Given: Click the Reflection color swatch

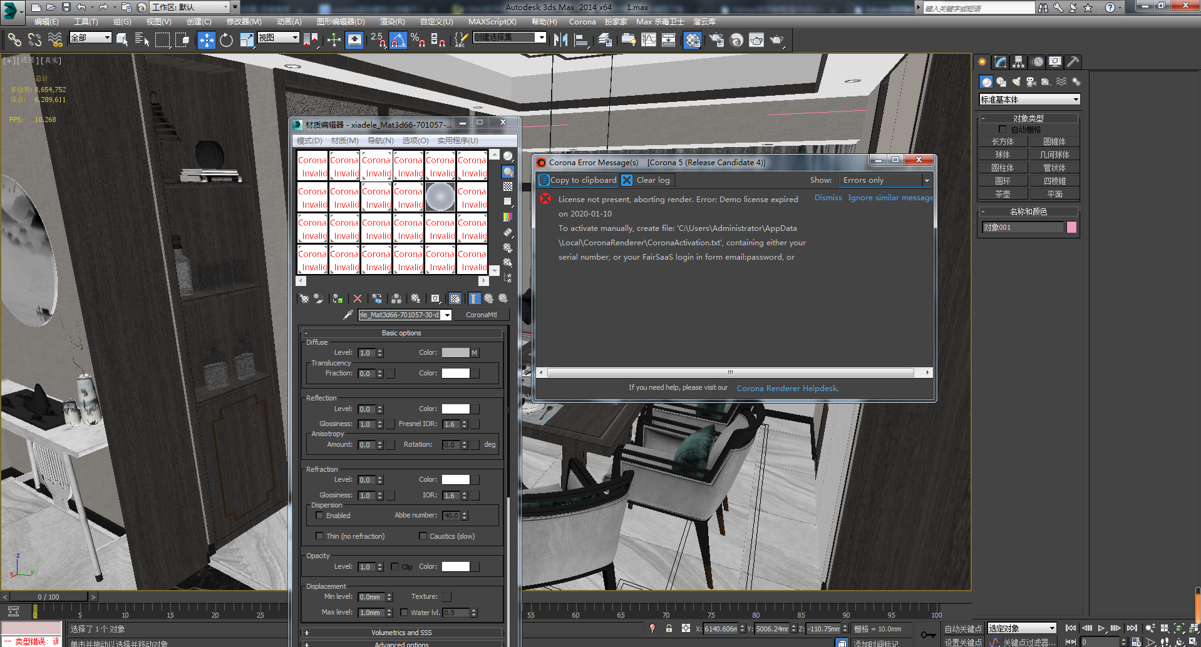Looking at the screenshot, I should [455, 409].
